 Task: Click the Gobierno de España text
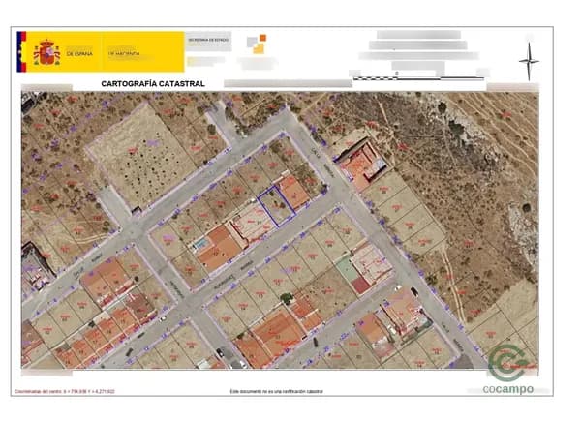80,54
